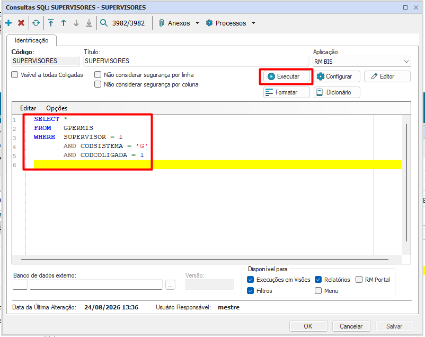The image size is (425, 337).
Task: Open the Dicionário button
Action: tap(337, 92)
